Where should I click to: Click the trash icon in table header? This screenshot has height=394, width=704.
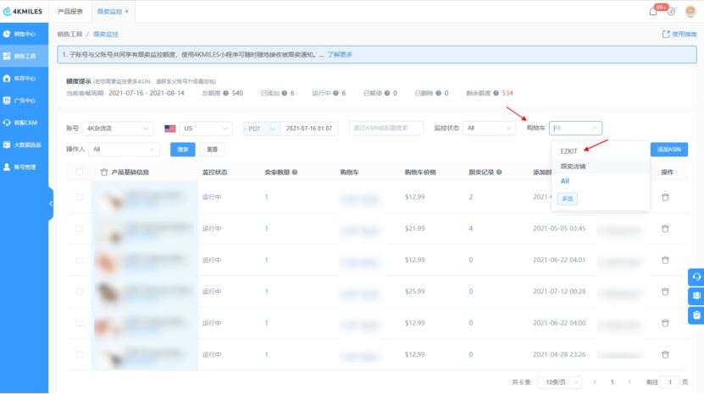pyautogui.click(x=104, y=172)
